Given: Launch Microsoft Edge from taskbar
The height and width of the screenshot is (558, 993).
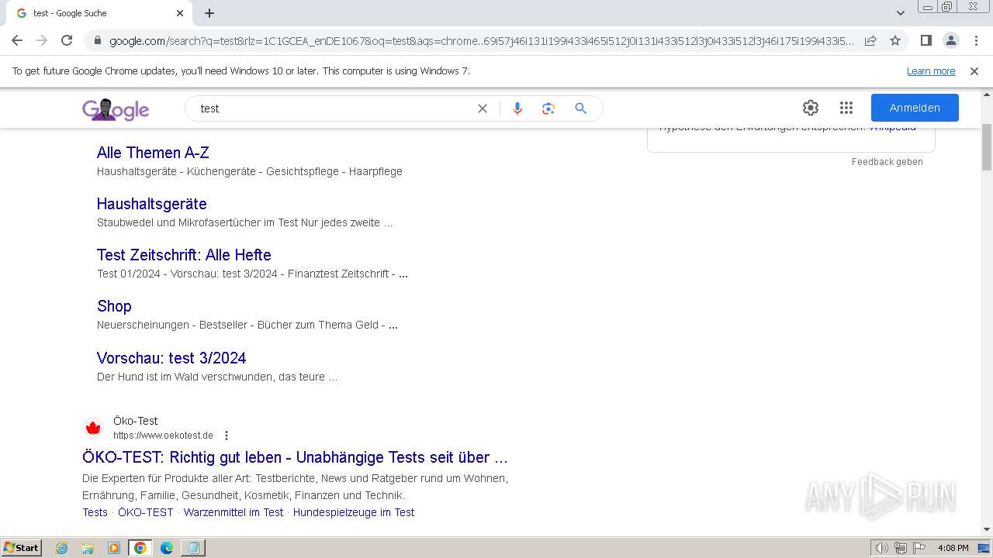Looking at the screenshot, I should tap(167, 548).
